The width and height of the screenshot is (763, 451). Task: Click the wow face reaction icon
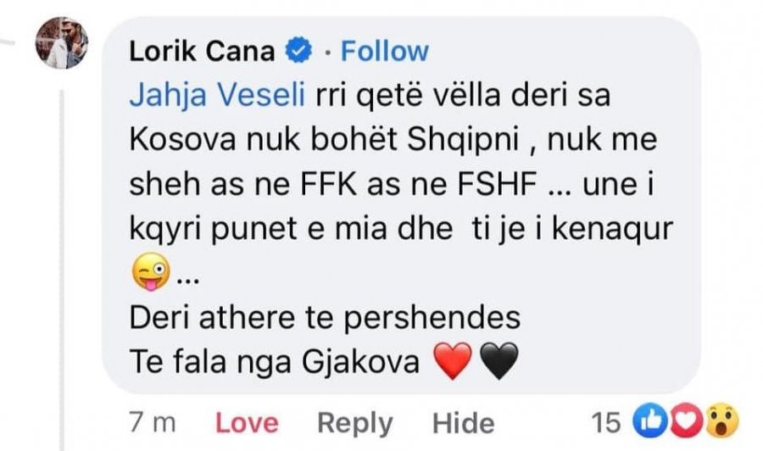(722, 420)
